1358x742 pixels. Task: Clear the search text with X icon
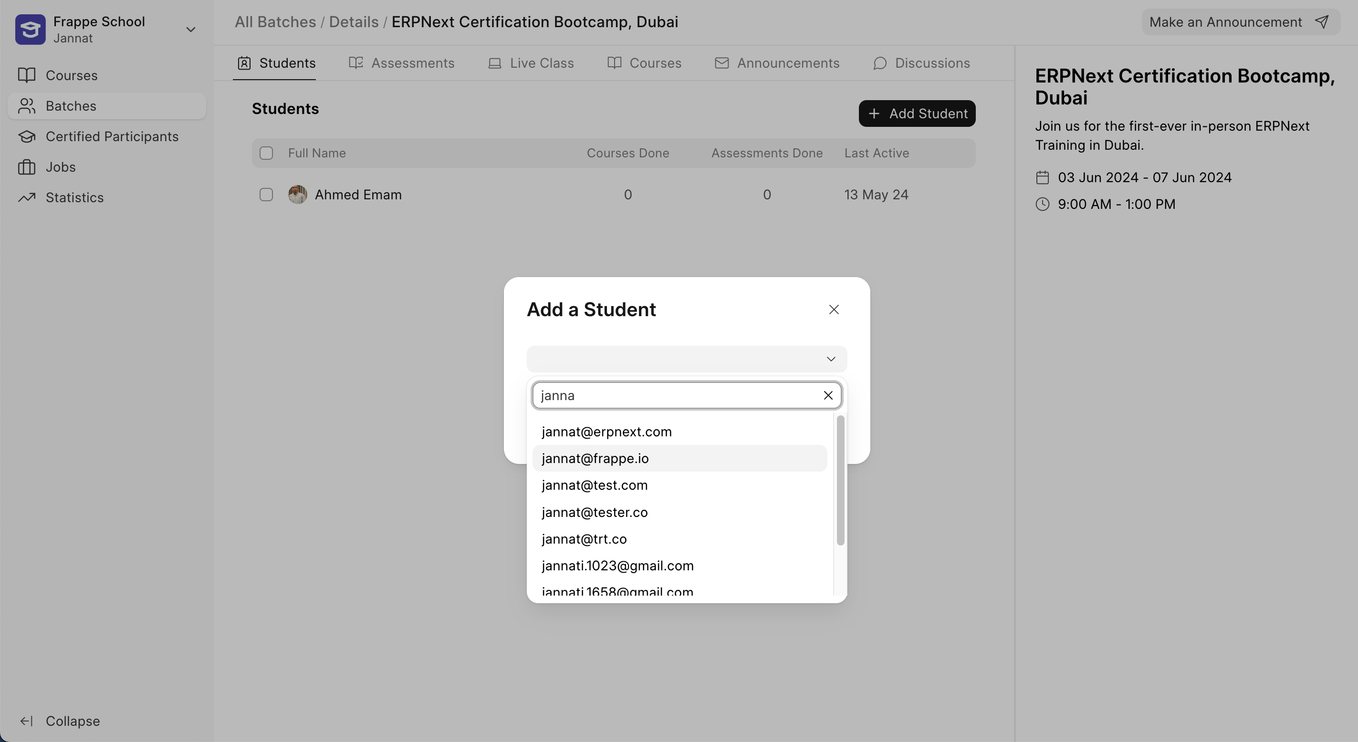click(x=828, y=395)
